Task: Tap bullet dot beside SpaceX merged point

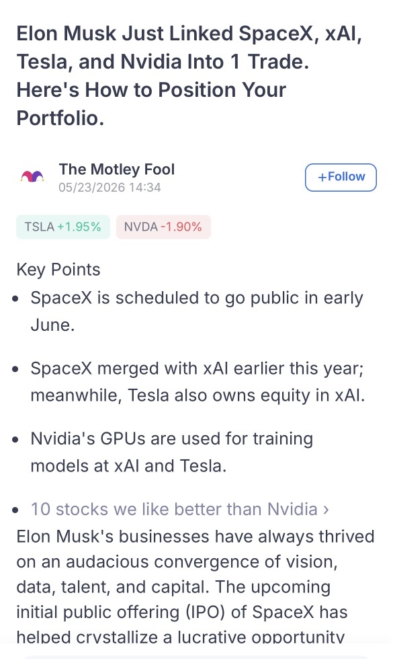Action: 15,369
